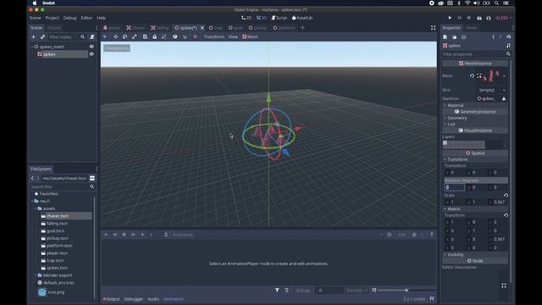This screenshot has height=305, width=542.
Task: Click the list select mode icon
Action: 145,36
